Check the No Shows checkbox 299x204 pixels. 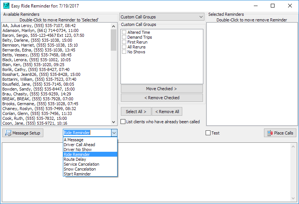[124, 52]
